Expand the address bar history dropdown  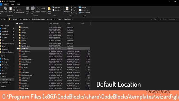point(151,19)
